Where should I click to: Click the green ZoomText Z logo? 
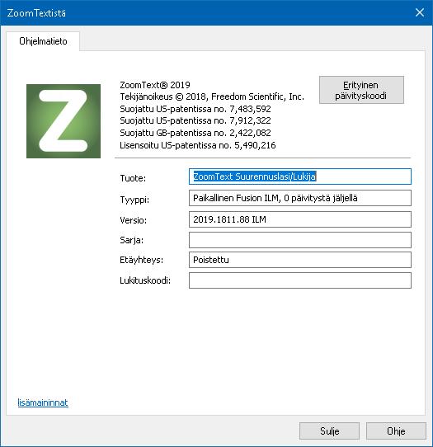[64, 121]
